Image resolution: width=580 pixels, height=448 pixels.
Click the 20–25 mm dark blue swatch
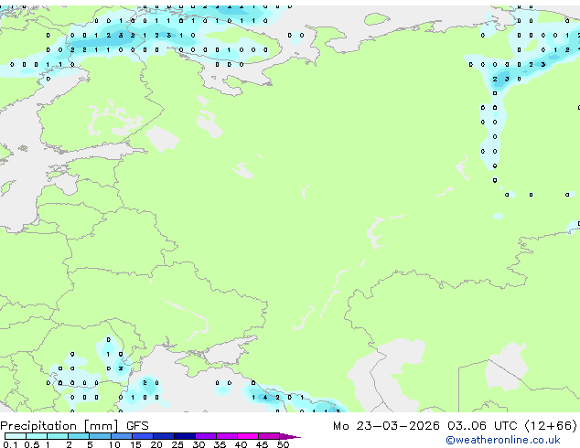164,436
